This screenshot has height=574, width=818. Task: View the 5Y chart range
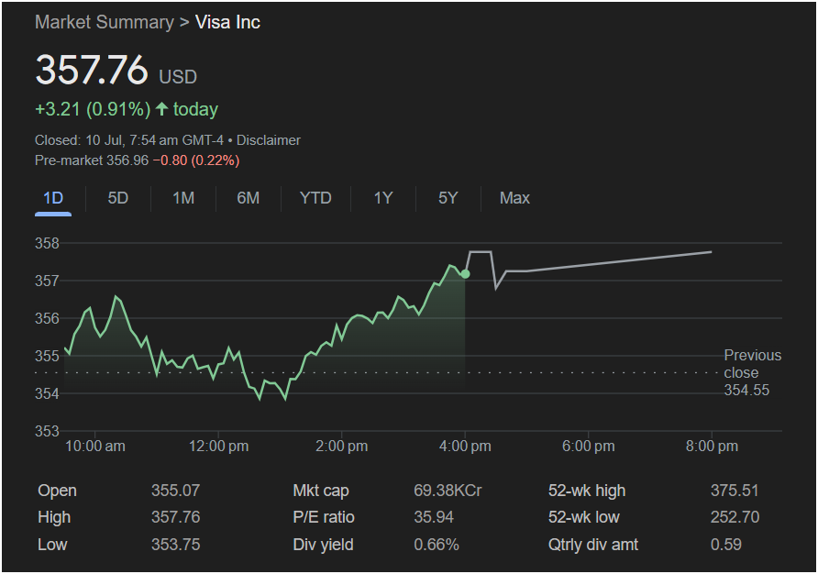click(x=448, y=198)
